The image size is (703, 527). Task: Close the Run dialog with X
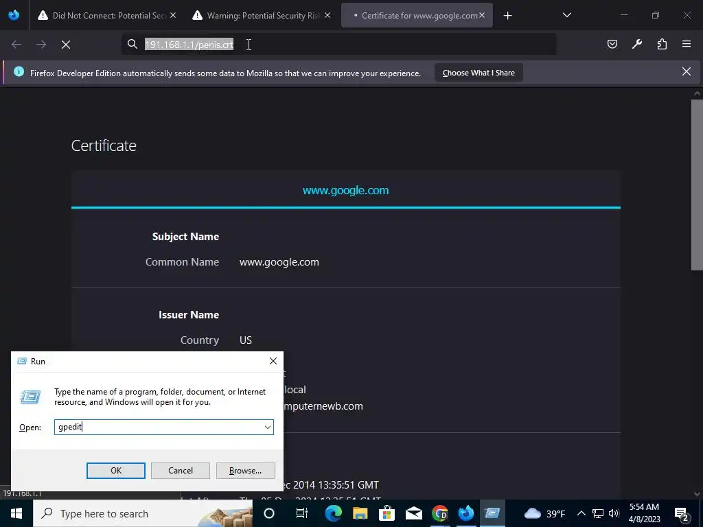(x=273, y=361)
